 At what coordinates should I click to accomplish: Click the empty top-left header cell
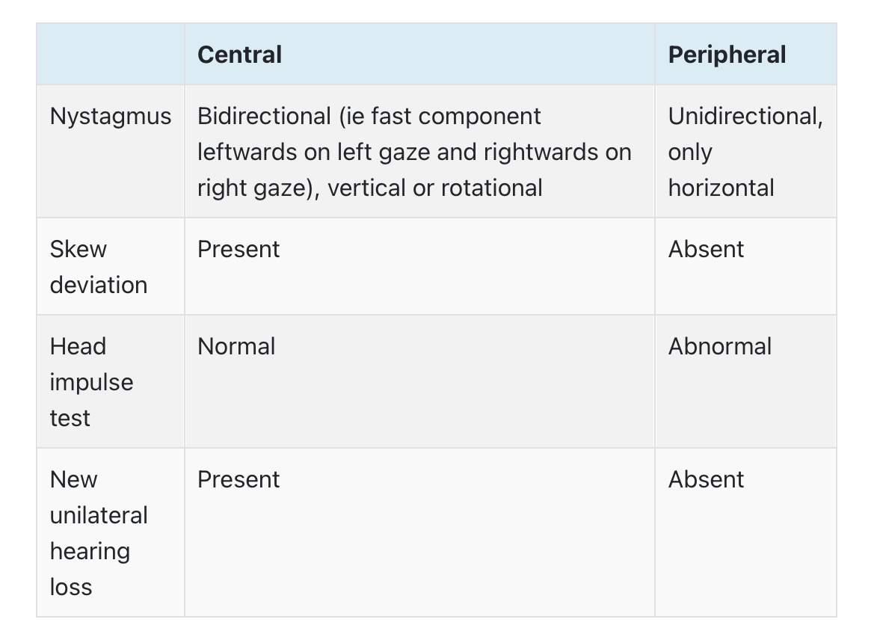click(x=111, y=55)
